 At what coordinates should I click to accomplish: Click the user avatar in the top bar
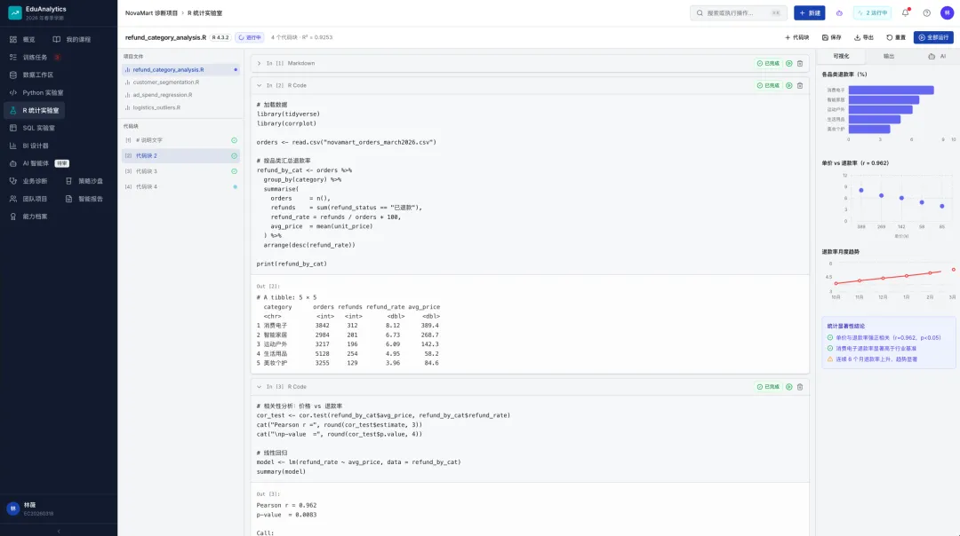coord(947,12)
